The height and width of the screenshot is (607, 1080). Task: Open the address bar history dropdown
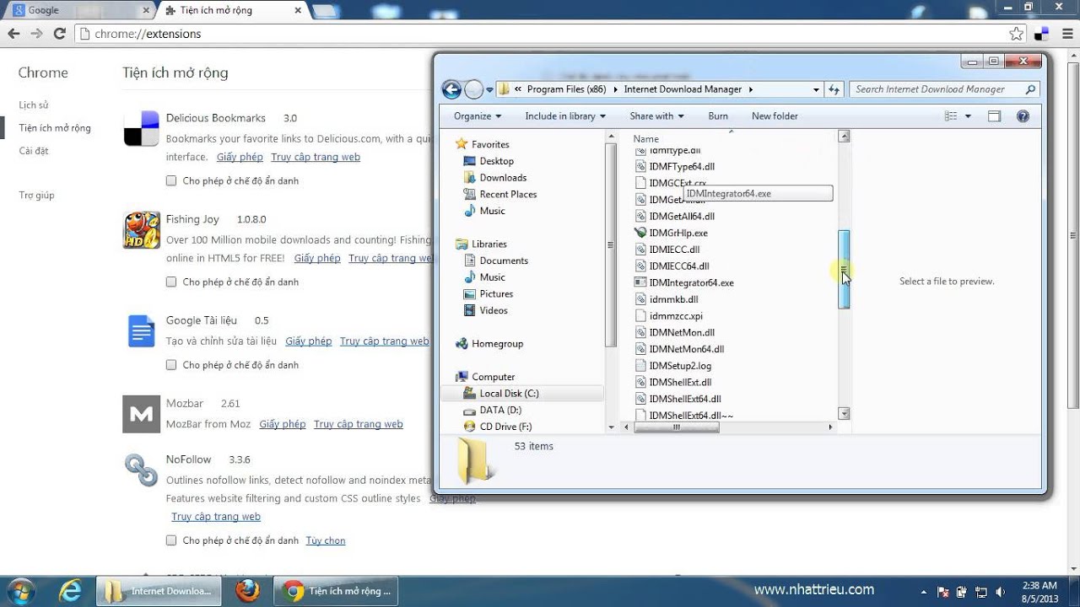(x=816, y=89)
